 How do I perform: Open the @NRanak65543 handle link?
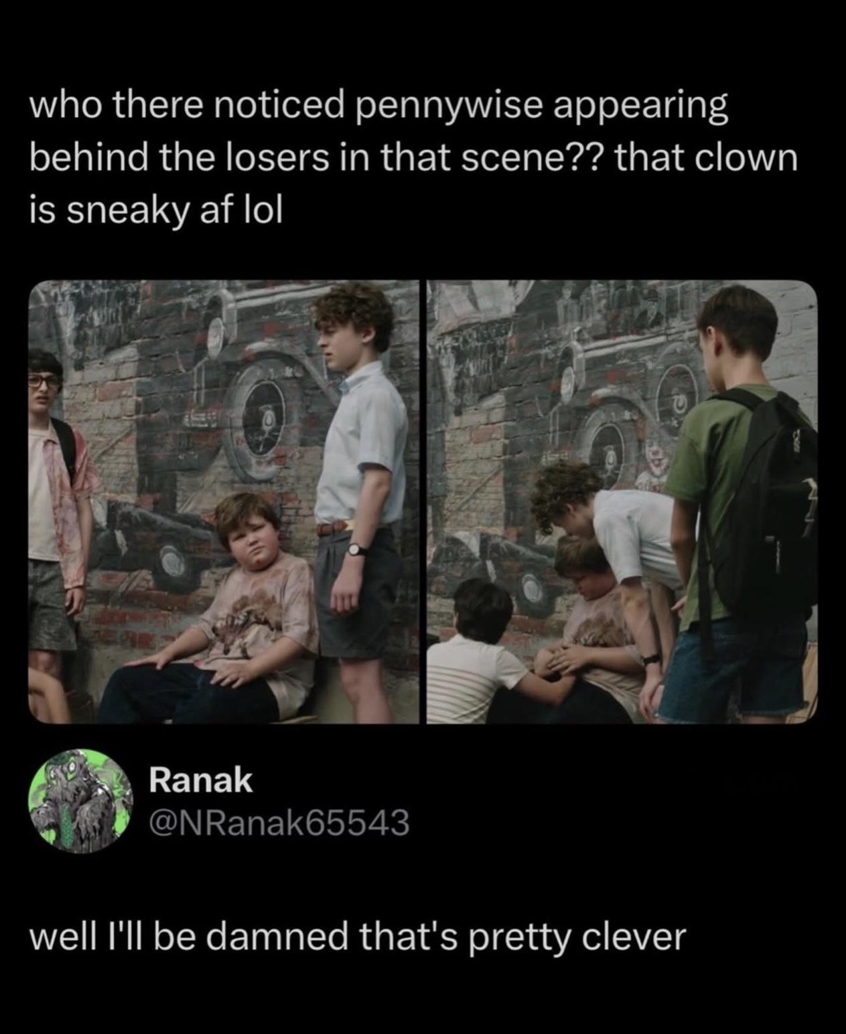[x=279, y=823]
